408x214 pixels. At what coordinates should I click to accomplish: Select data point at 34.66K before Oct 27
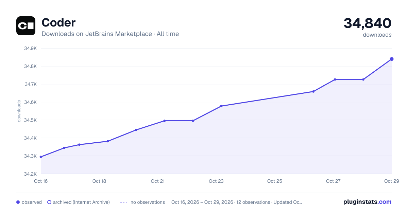(x=313, y=91)
